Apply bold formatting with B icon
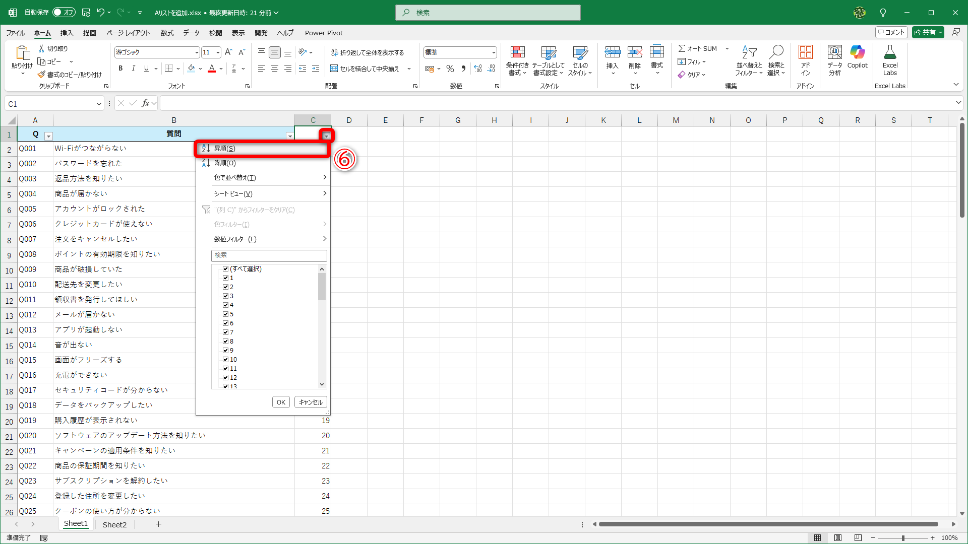Image resolution: width=968 pixels, height=544 pixels. (120, 69)
